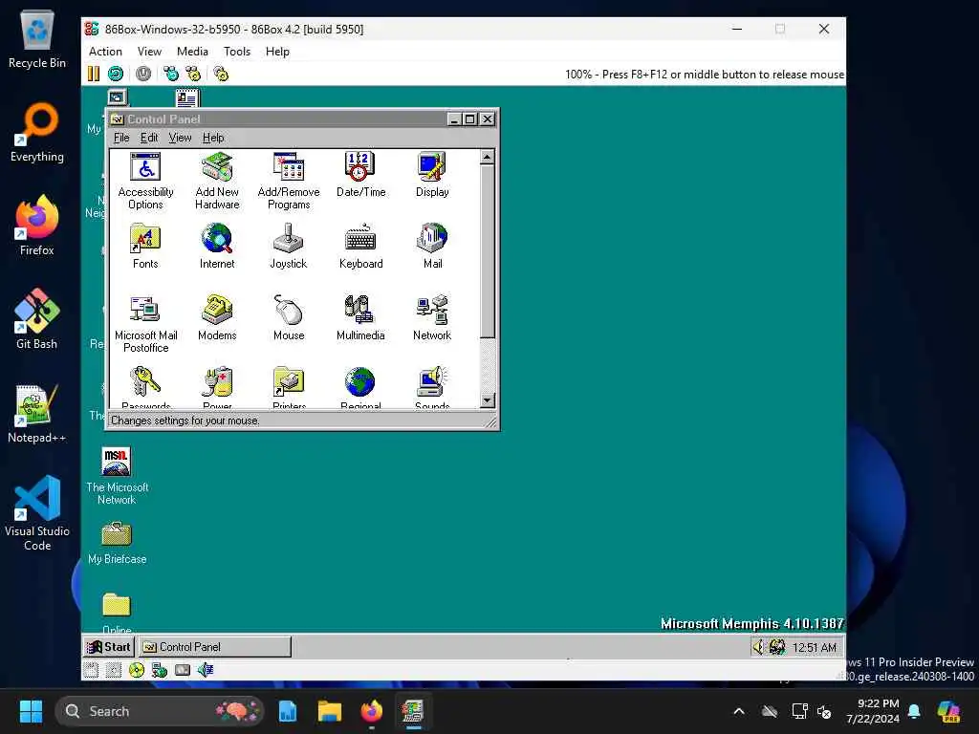Open File Explorer from Windows taskbar
The width and height of the screenshot is (979, 734).
329,711
